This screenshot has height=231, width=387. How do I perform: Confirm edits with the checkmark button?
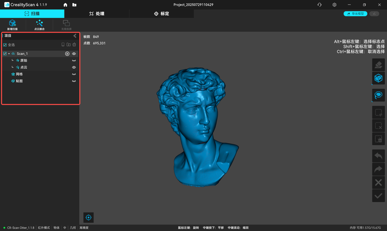[378, 196]
